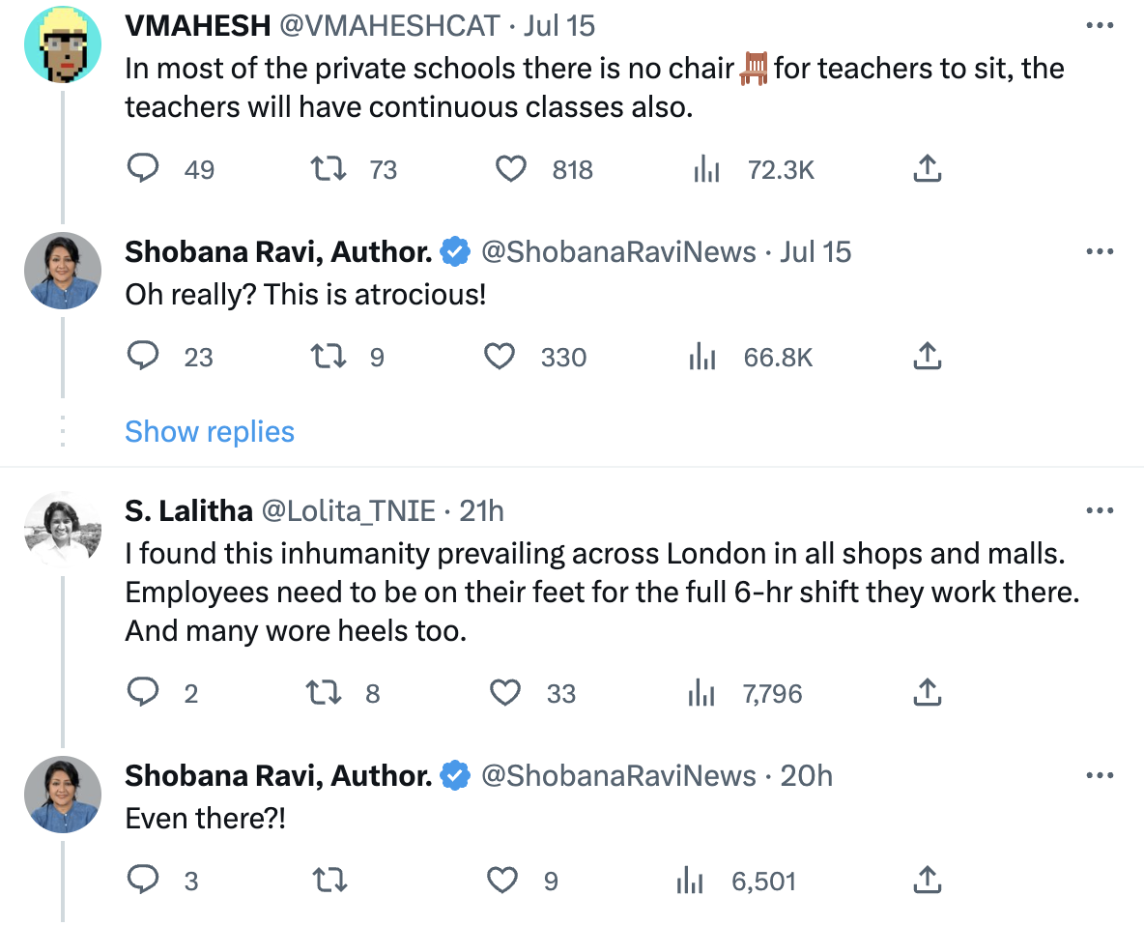Viewport: 1144px width, 926px height.
Task: Like the 'This is atrocious!' reply
Action: [x=499, y=358]
